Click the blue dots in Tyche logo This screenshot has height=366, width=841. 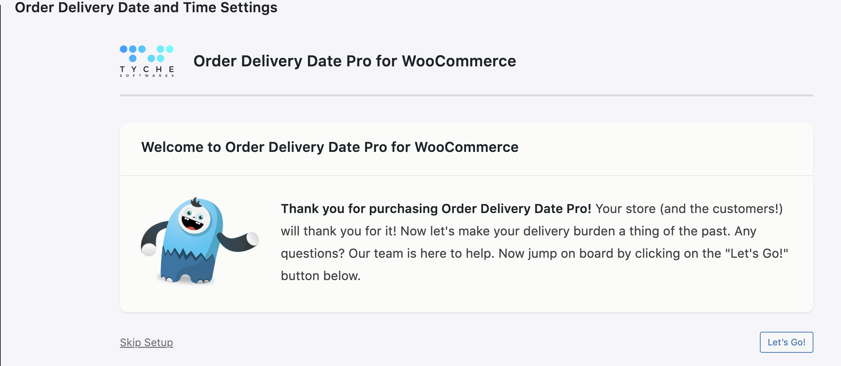tap(147, 53)
